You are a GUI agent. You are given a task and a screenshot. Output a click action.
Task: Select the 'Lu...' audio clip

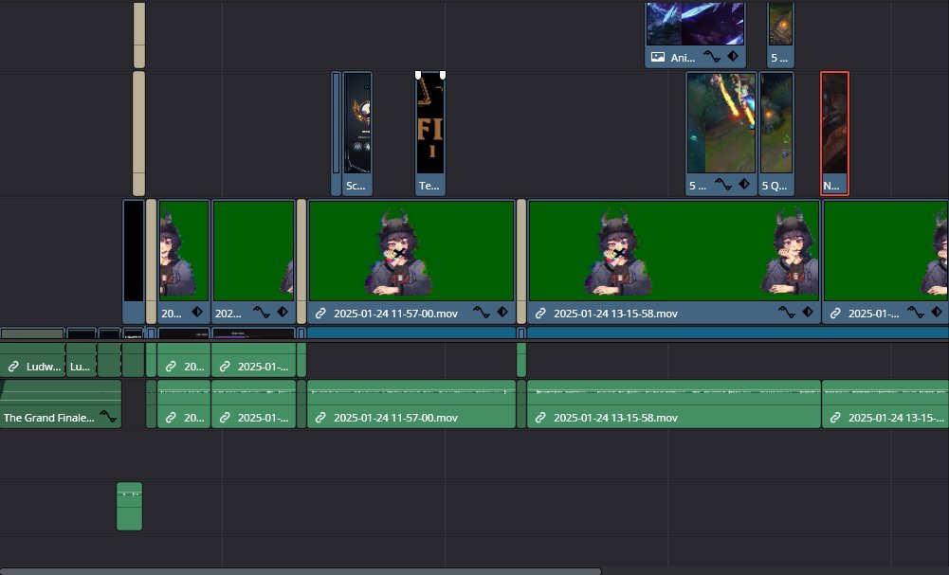click(x=82, y=360)
